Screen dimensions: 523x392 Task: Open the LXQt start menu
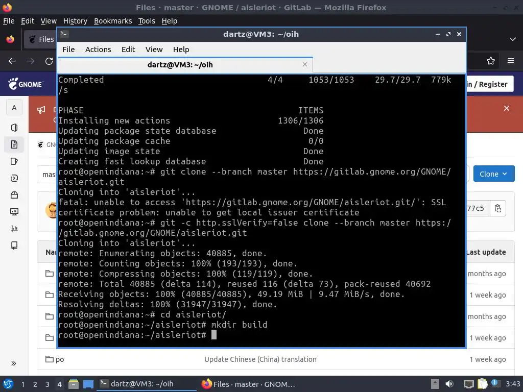(8, 384)
